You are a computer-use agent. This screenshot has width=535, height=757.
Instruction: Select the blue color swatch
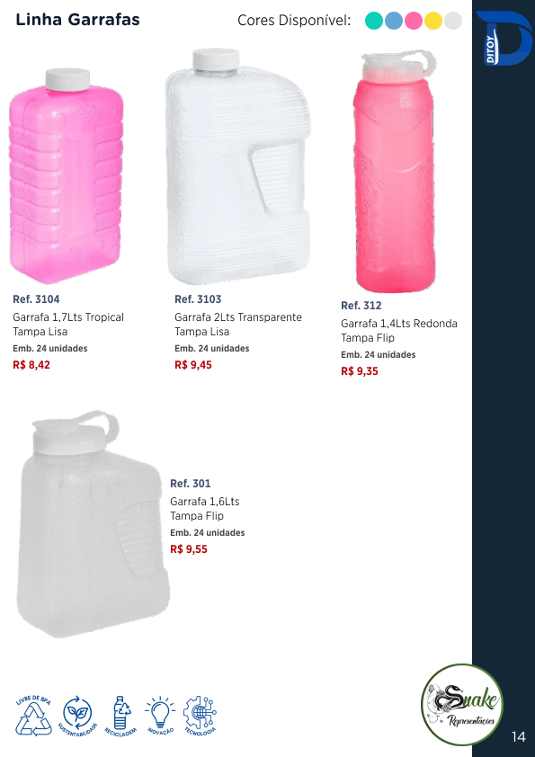(394, 21)
